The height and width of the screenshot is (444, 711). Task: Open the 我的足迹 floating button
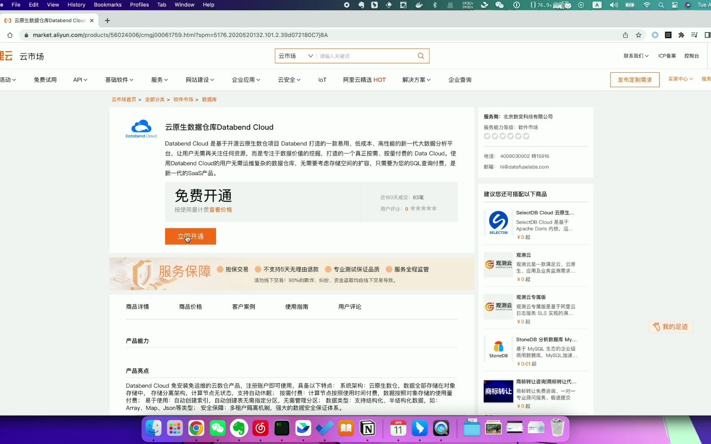pyautogui.click(x=671, y=327)
